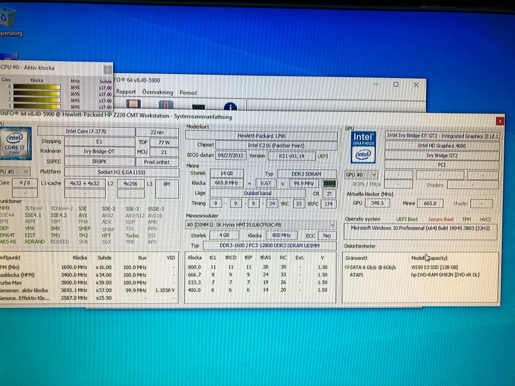Click the Windows 10 Professional OS field

pos(421,232)
